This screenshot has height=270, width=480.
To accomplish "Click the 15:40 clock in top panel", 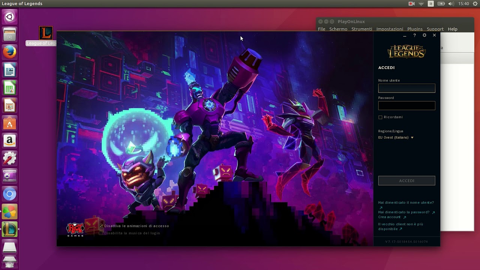I will click(x=463, y=4).
